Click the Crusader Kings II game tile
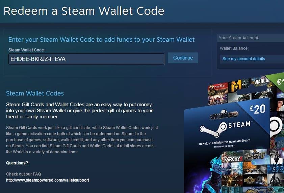284x193 pixels. 255,155
